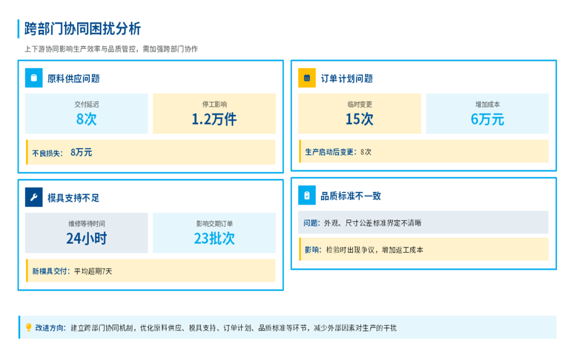Click the lightbulb icon before 改进方向
Image resolution: width=574 pixels, height=358 pixels.
coord(29,328)
